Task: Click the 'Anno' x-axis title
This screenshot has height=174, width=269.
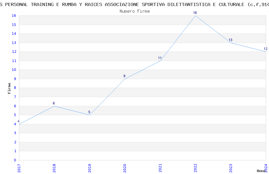Action: pyautogui.click(x=261, y=171)
